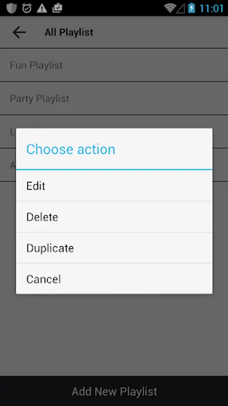Image resolution: width=228 pixels, height=406 pixels.
Task: Tap the briefcase notification status icon
Action: point(57,8)
